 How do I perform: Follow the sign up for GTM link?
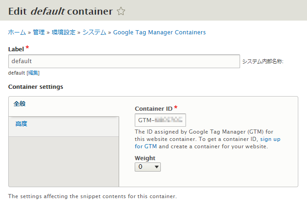tap(208, 143)
